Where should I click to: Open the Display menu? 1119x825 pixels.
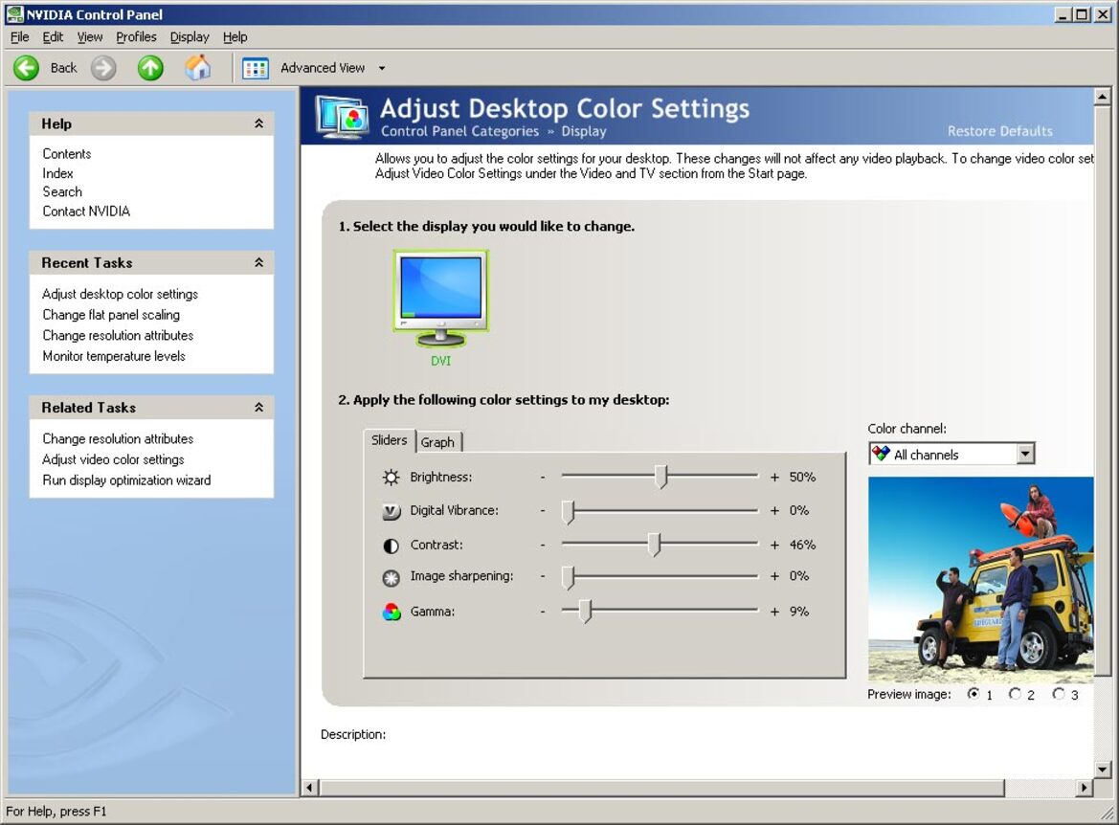(x=190, y=37)
